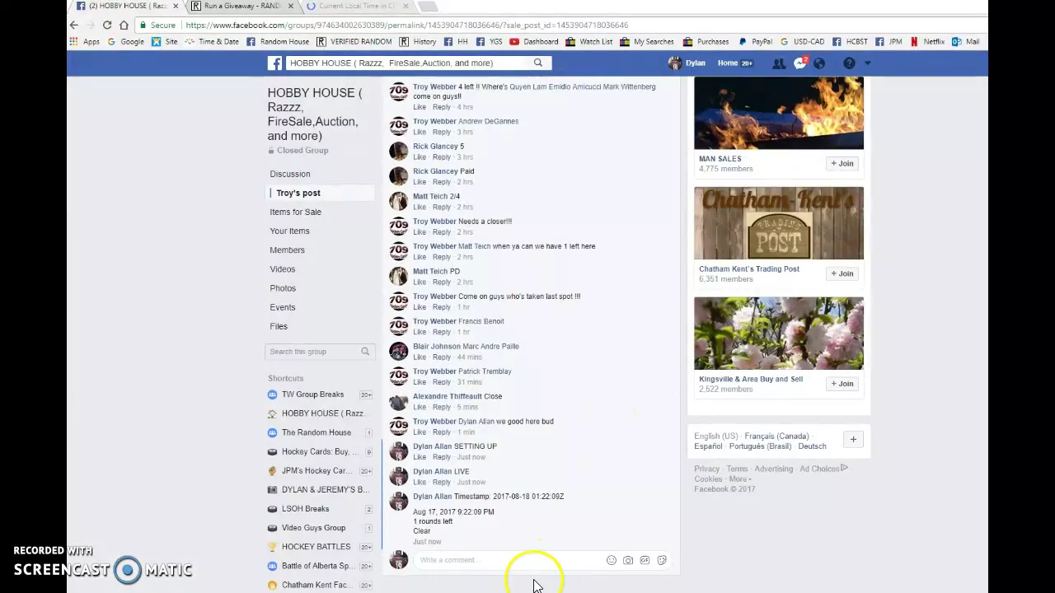Open the Netflix bookmark
1055x593 pixels.
[x=927, y=41]
